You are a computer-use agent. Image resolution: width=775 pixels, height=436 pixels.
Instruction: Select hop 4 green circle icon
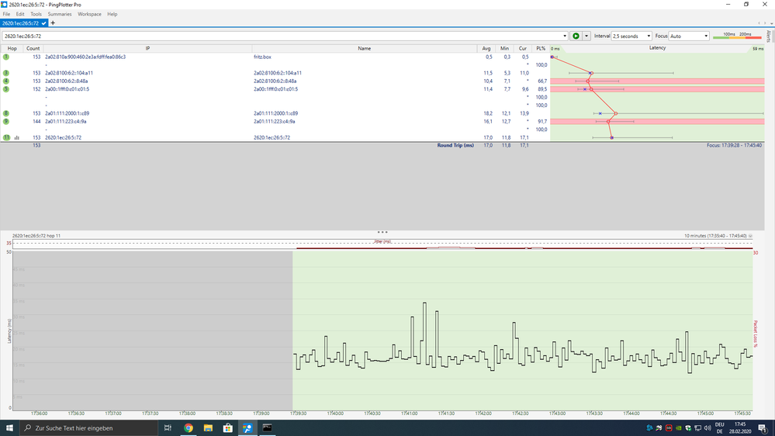(x=6, y=81)
